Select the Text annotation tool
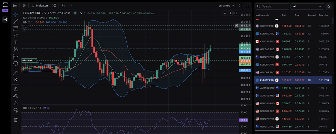The width and height of the screenshot is (336, 134). [x=15, y=43]
